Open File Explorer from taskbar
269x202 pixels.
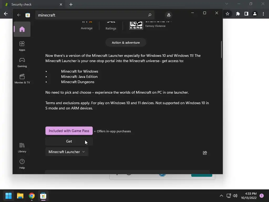(20, 196)
